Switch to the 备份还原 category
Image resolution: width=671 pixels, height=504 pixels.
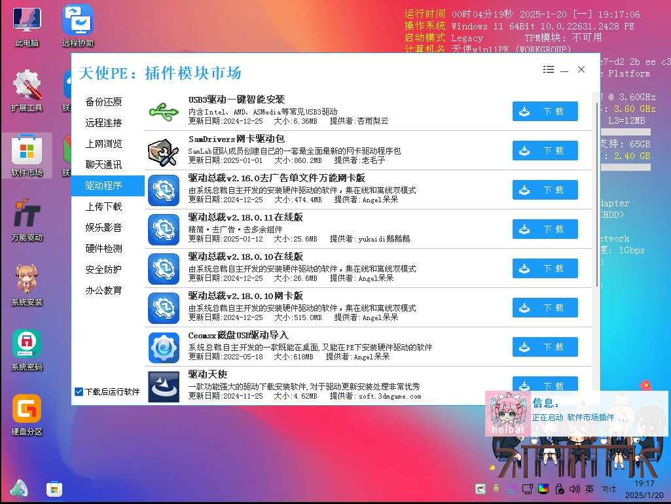pyautogui.click(x=103, y=102)
